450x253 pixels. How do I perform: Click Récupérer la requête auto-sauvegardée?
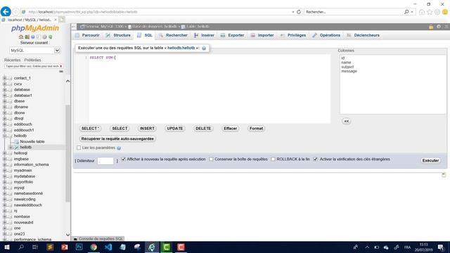point(117,139)
